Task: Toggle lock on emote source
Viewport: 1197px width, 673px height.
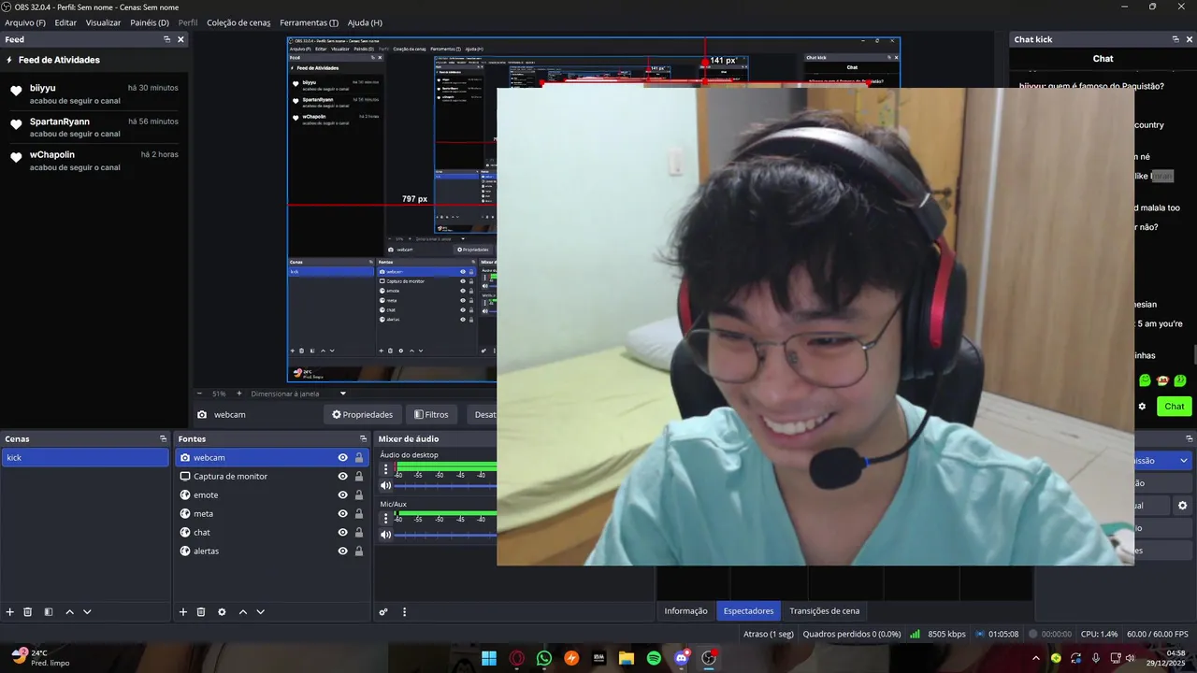Action: pos(359,495)
